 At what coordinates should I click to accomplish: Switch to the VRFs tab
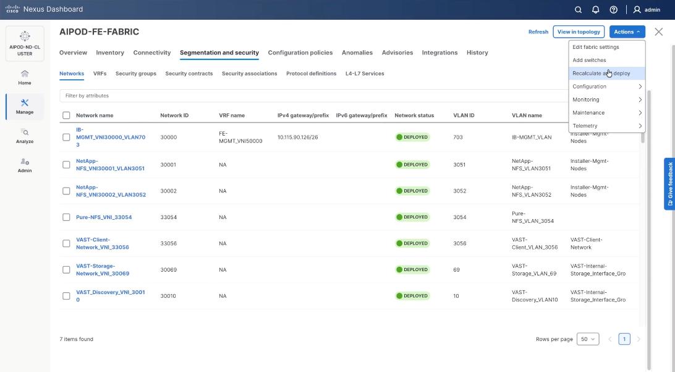coord(100,74)
